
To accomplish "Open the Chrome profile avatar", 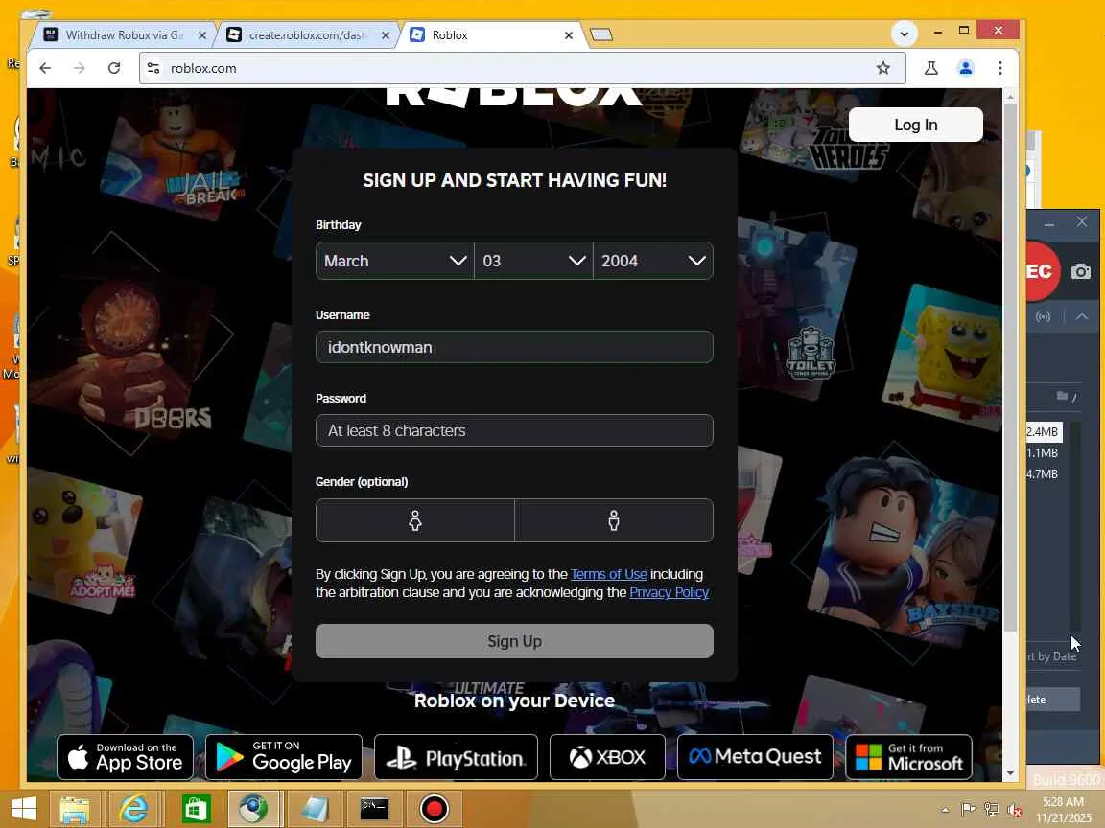I will tap(966, 68).
